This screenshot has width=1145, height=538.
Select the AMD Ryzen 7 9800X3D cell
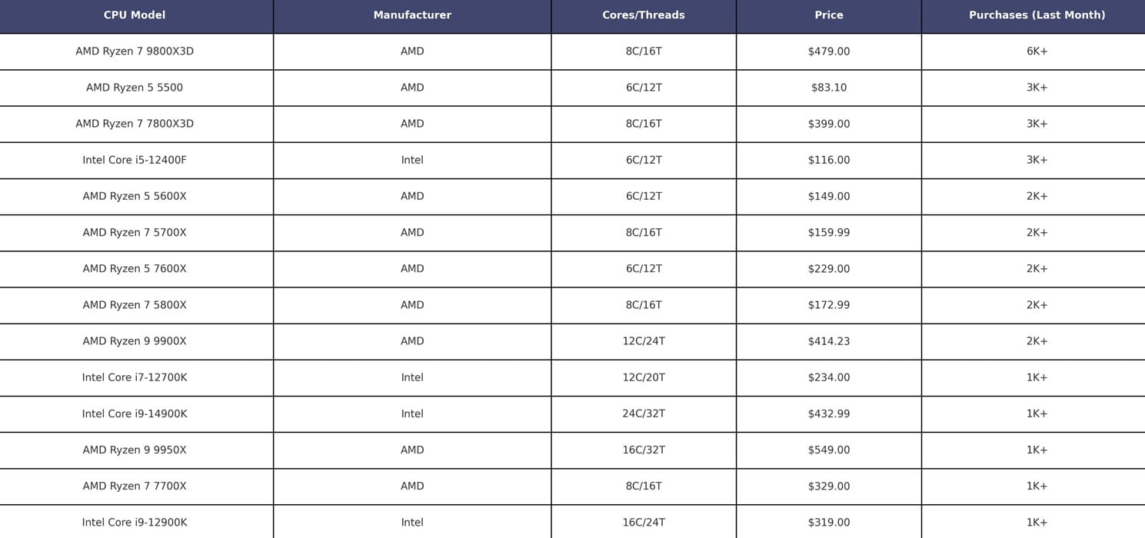135,51
